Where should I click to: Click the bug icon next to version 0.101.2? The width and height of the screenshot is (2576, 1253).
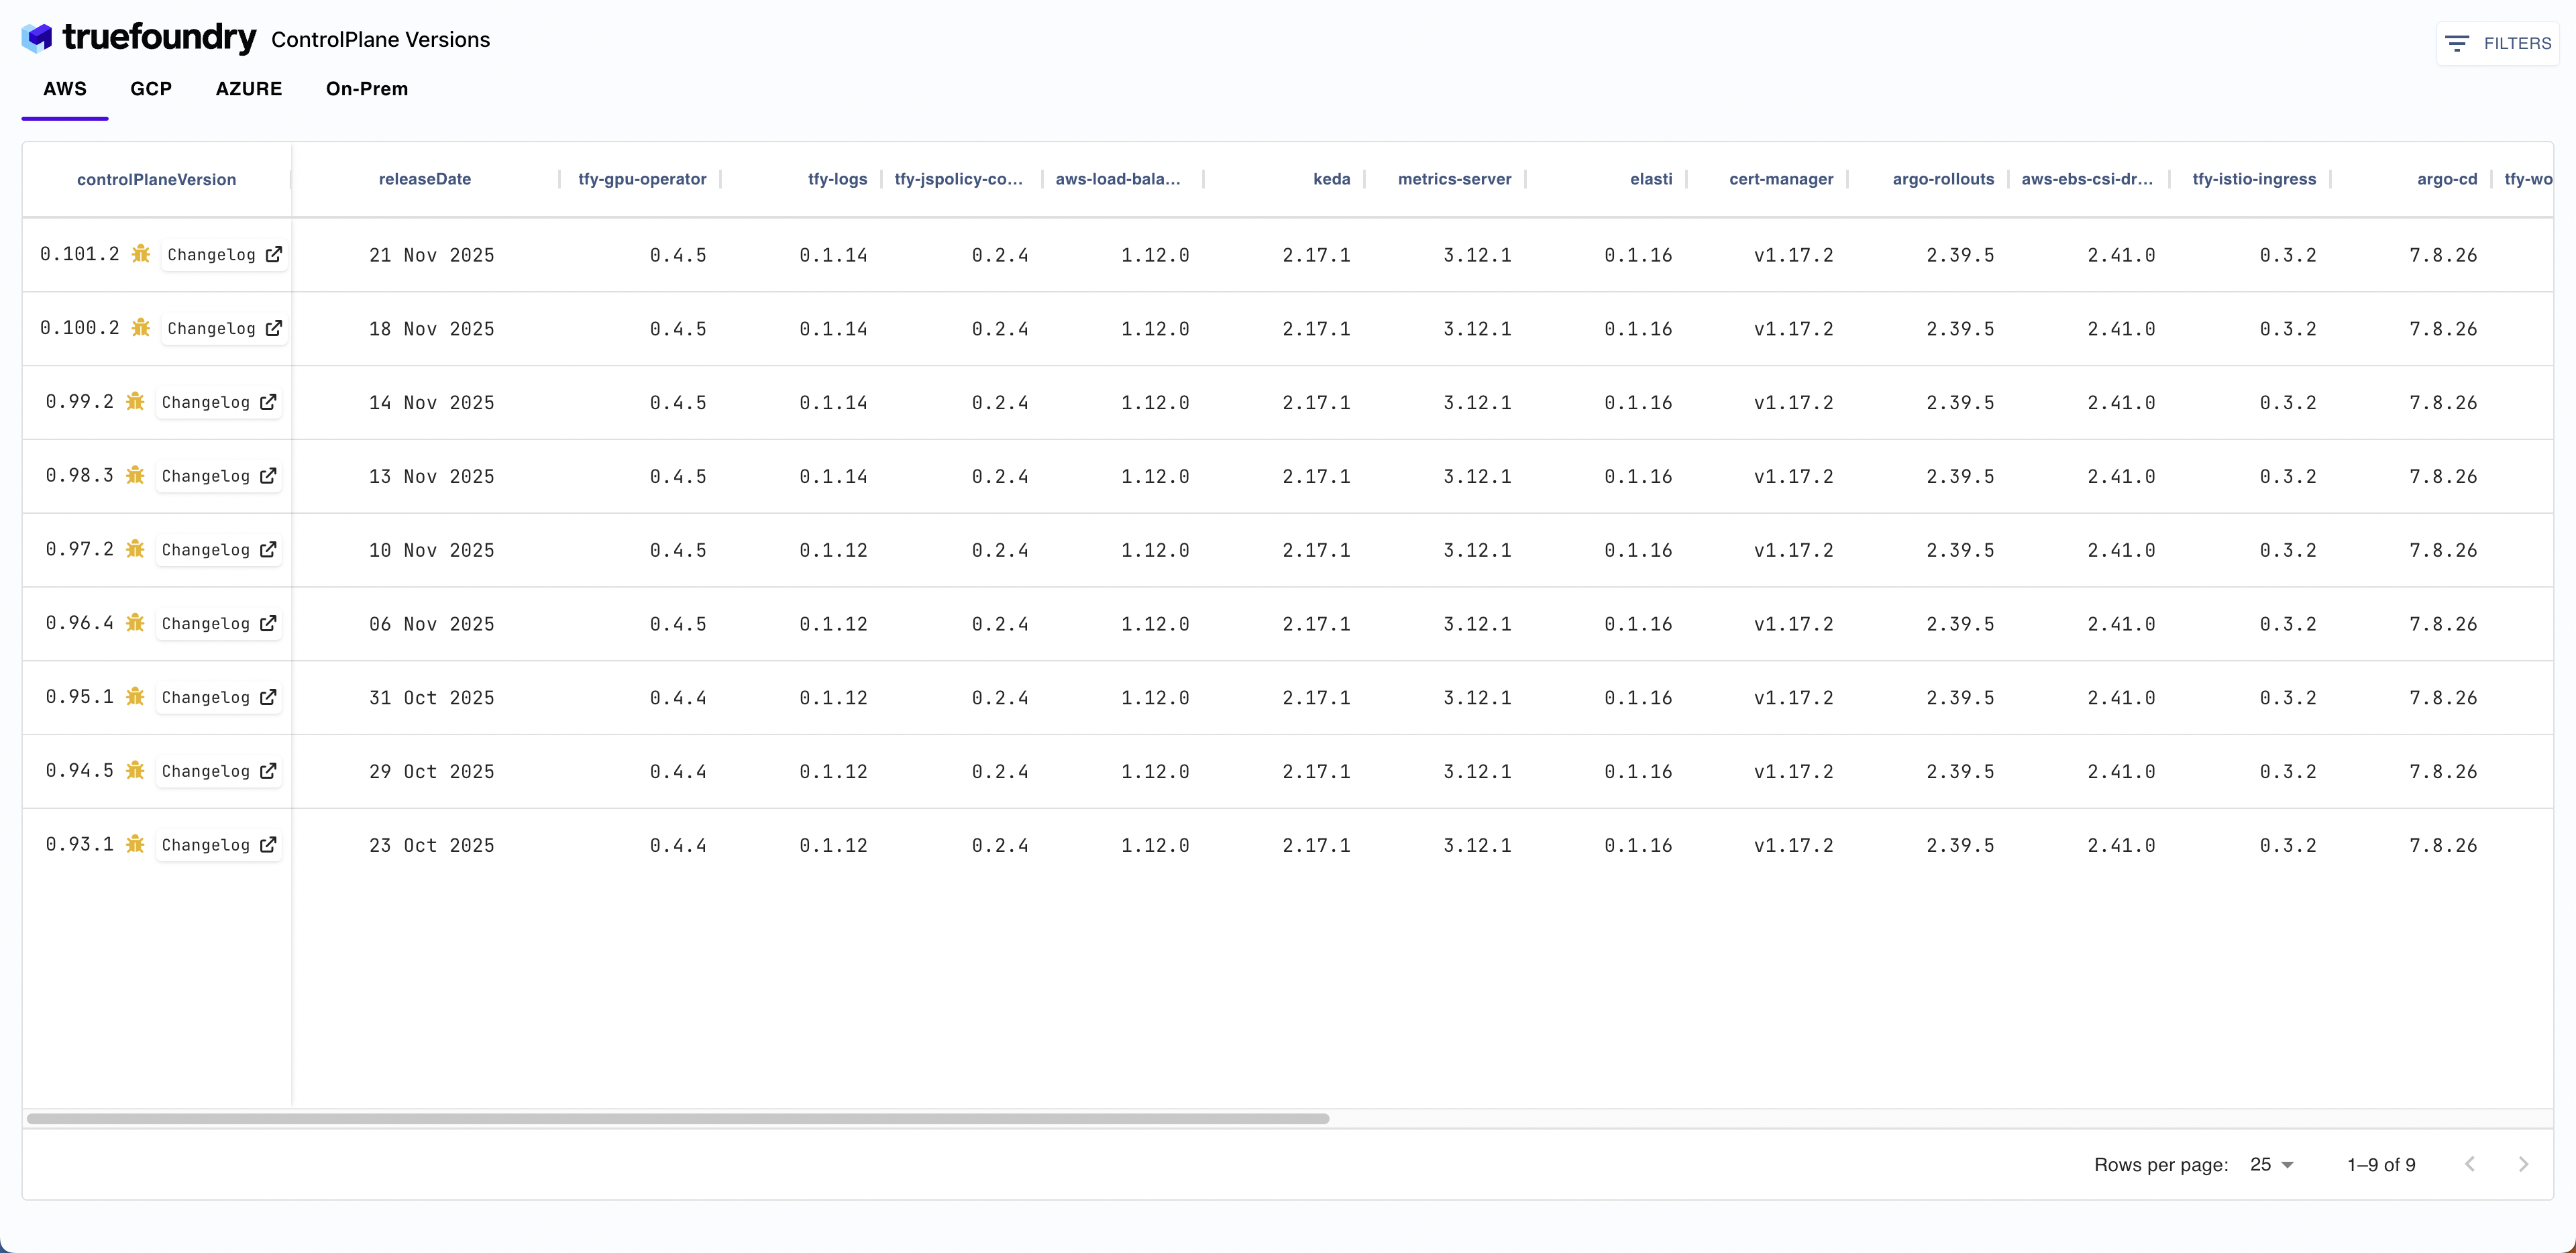coord(141,254)
